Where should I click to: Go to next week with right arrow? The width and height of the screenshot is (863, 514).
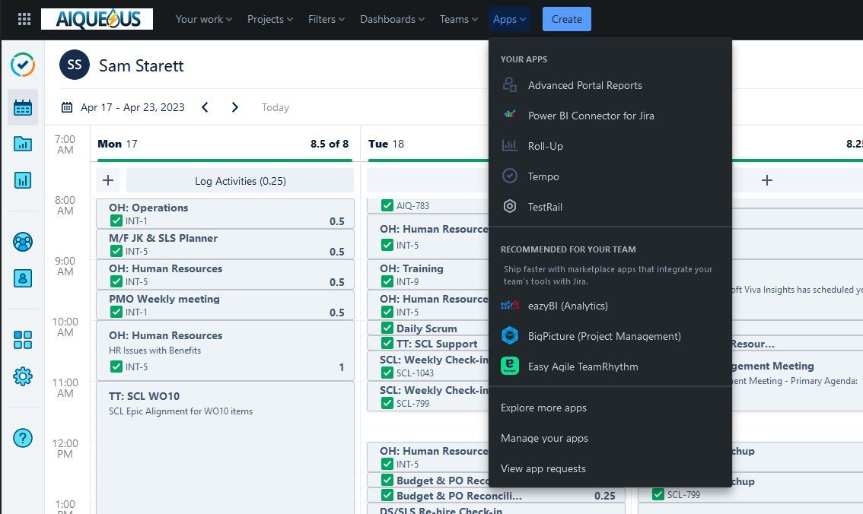234,108
